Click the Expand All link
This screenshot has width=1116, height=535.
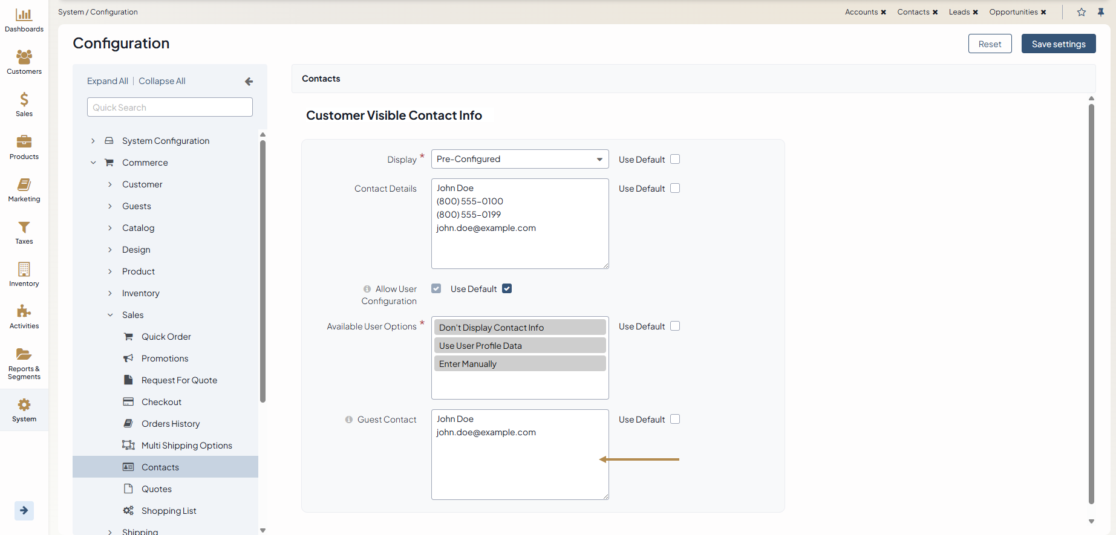coord(107,81)
